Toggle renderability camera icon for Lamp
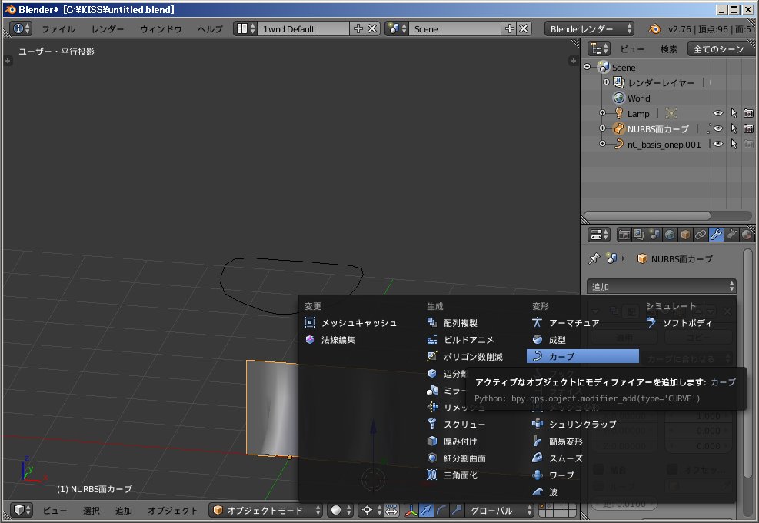The height and width of the screenshot is (523, 759). [x=748, y=113]
